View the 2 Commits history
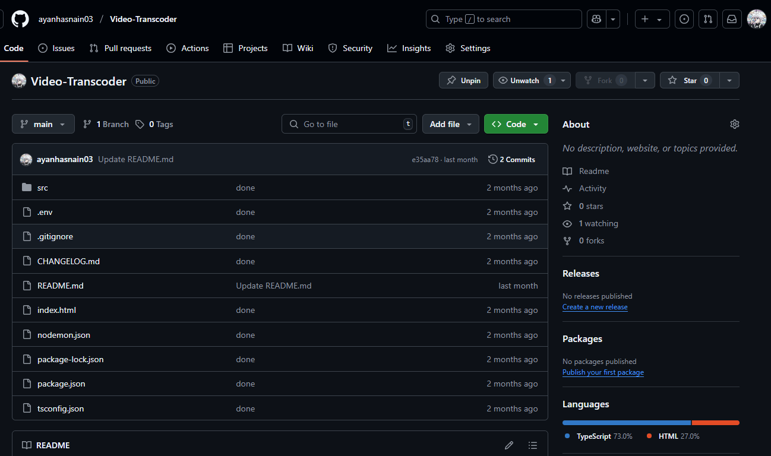The height and width of the screenshot is (456, 771). coord(511,159)
